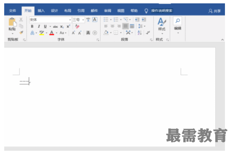The height and width of the screenshot is (152, 230).
Task: Click the Copy icon
Action: pos(21,26)
